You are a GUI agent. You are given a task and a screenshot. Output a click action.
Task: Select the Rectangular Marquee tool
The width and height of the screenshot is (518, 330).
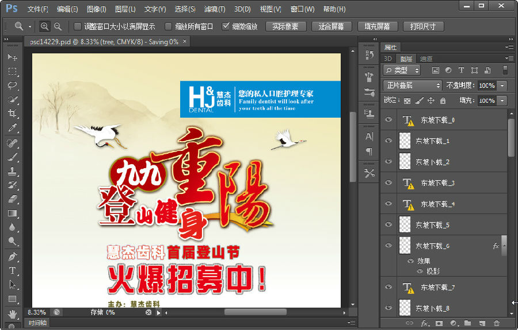13,71
